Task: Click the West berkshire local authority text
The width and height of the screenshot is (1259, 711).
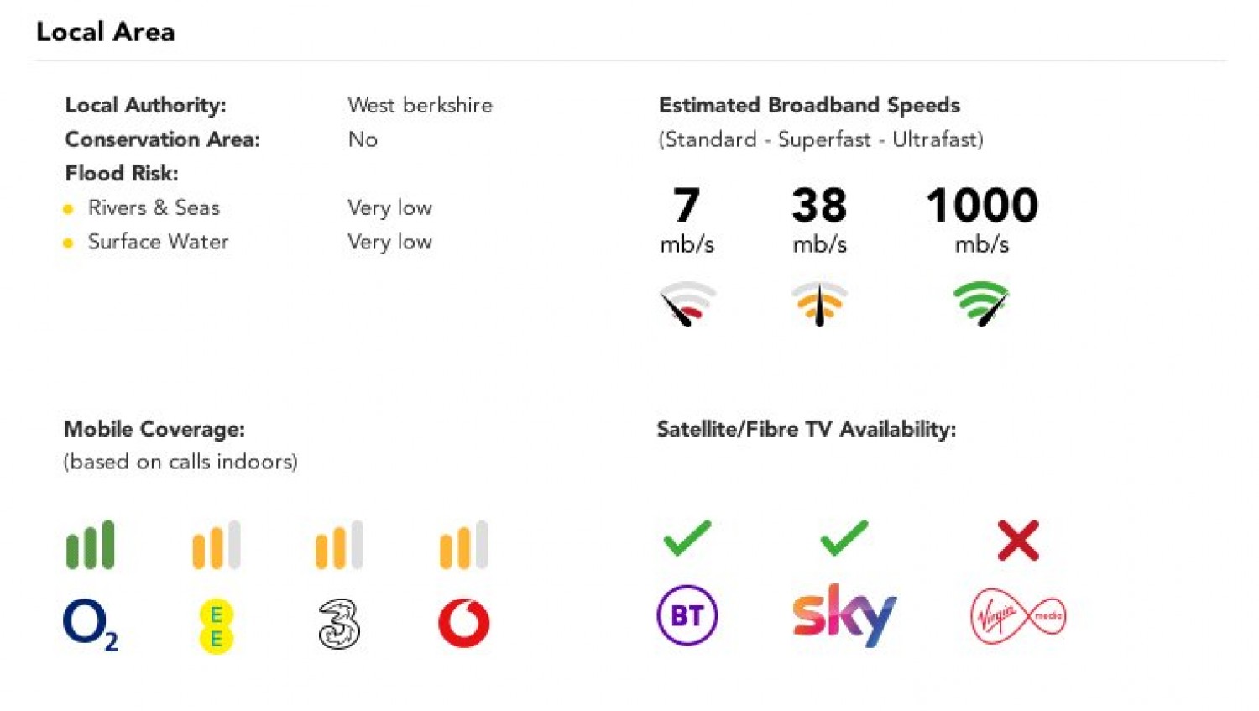Action: 421,106
